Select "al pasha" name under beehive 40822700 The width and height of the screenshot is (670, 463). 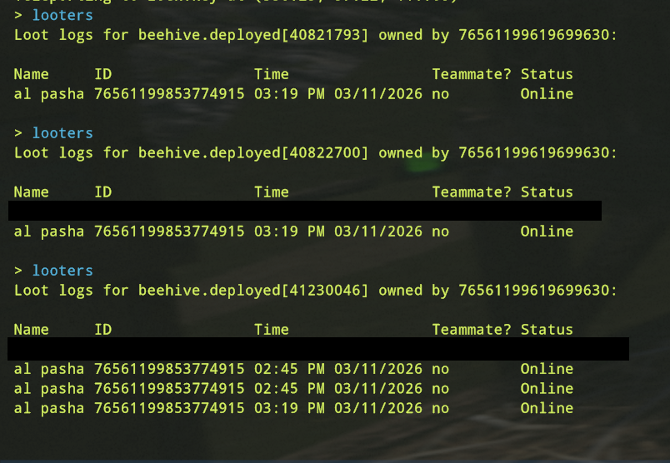pos(49,231)
